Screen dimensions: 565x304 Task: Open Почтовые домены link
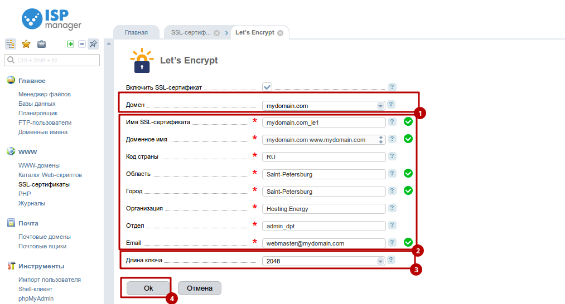click(45, 237)
